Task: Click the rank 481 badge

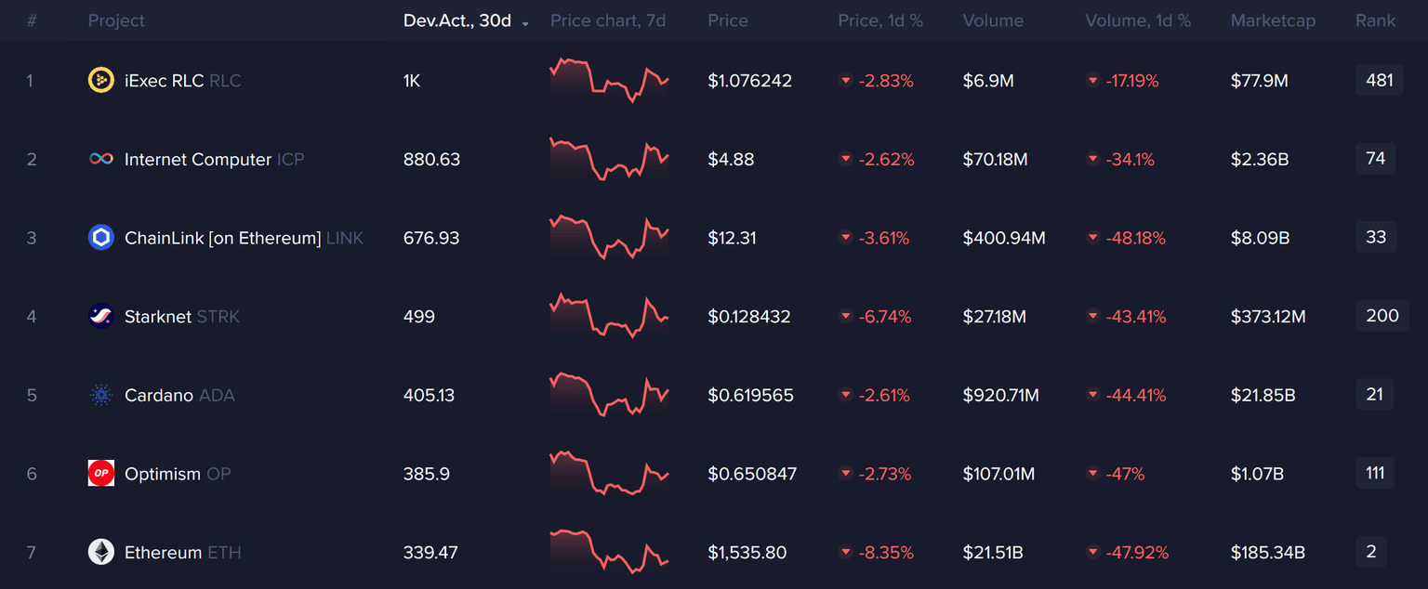Action: 1379,81
